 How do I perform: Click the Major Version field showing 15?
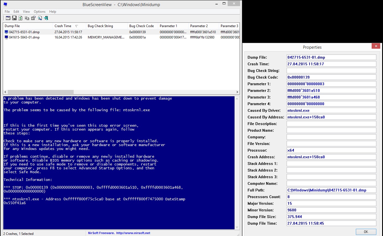[331, 203]
